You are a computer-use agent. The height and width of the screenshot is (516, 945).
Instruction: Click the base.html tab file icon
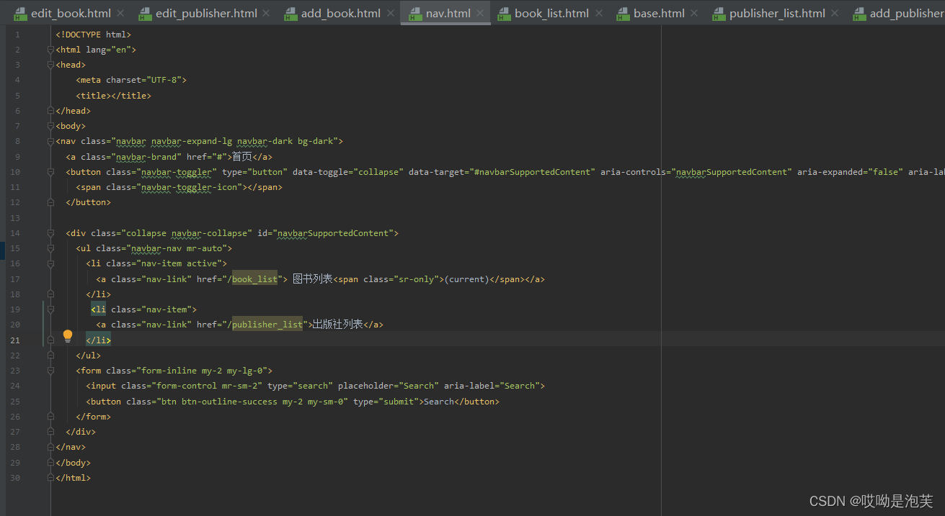click(x=623, y=13)
